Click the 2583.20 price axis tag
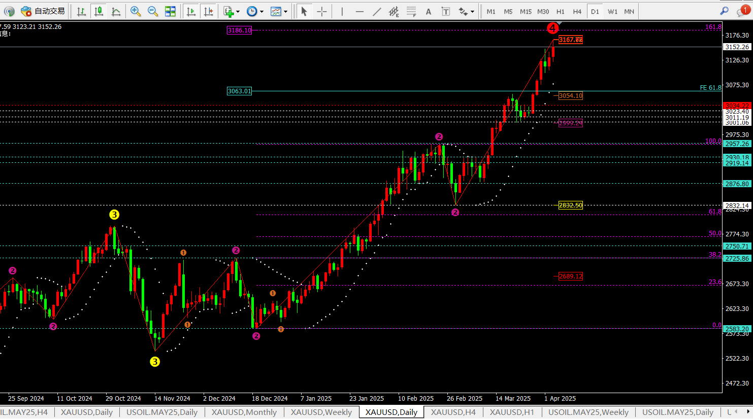 [737, 329]
